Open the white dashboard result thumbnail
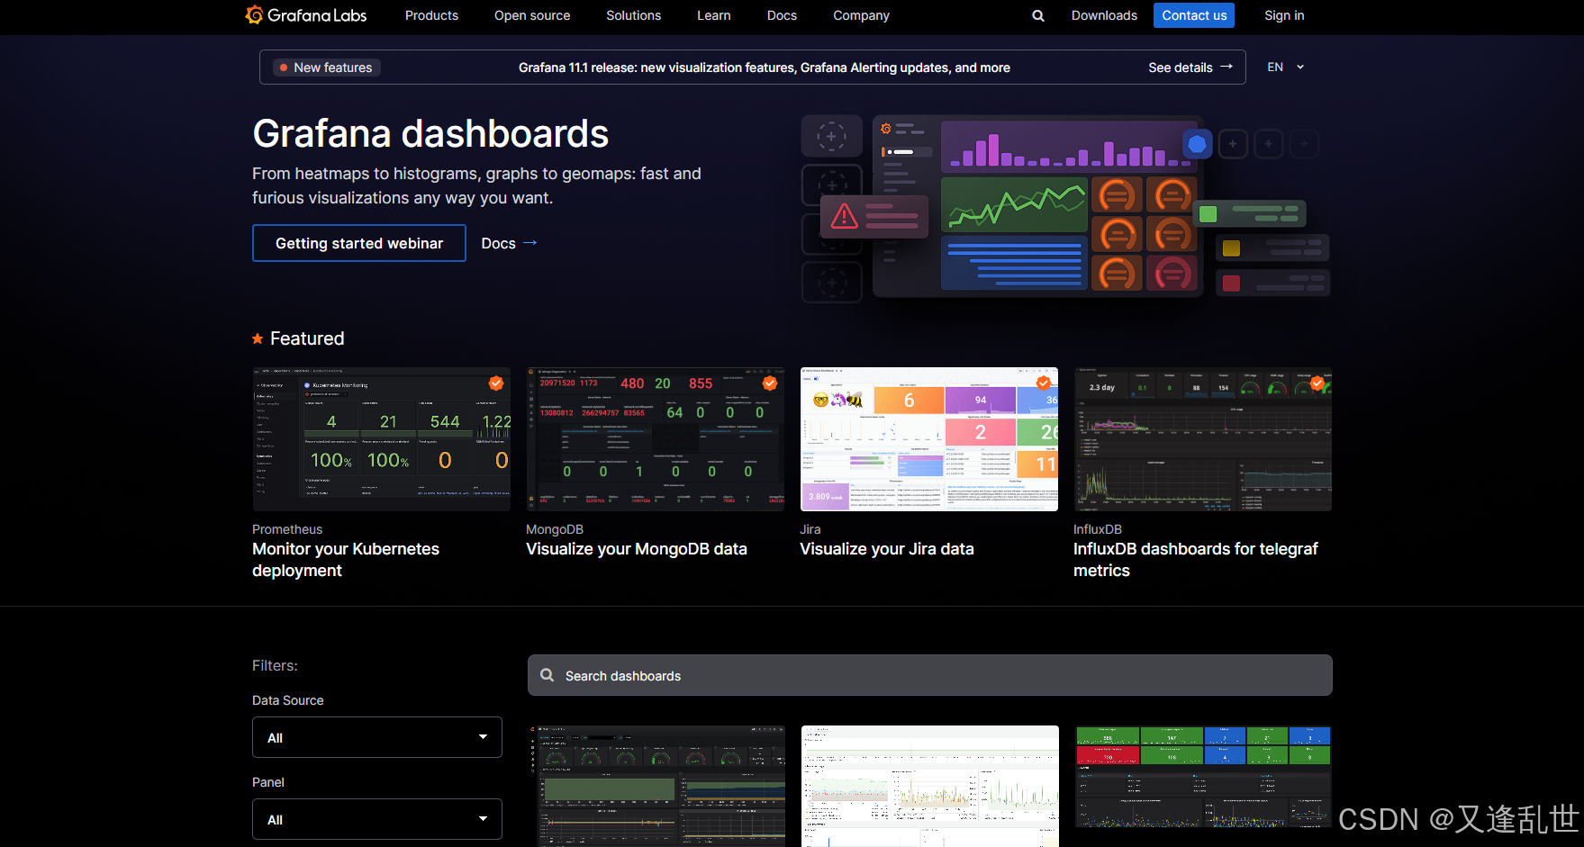 (930, 786)
